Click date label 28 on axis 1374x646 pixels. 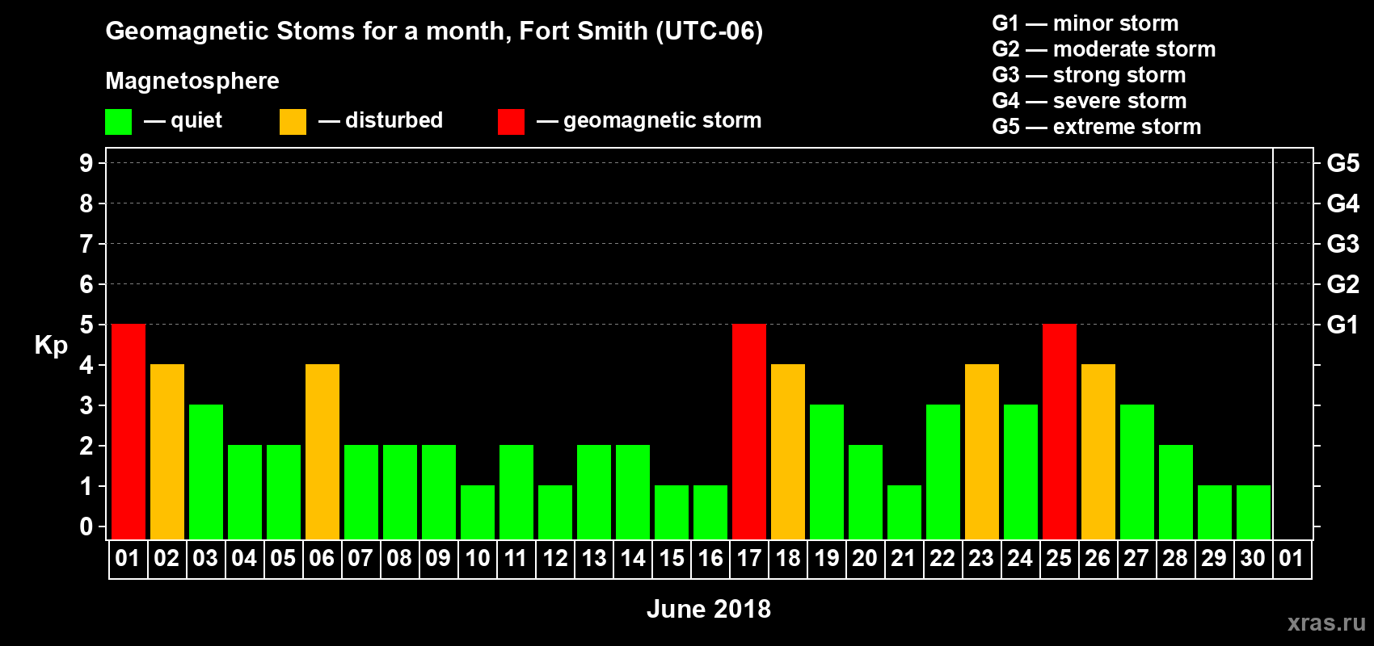pyautogui.click(x=1175, y=558)
